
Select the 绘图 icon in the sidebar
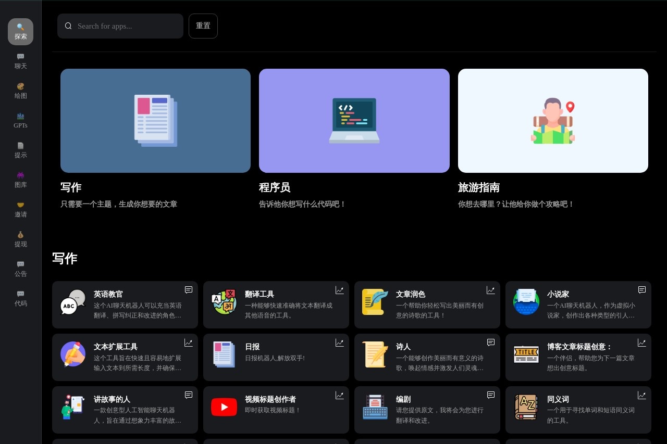(x=21, y=91)
